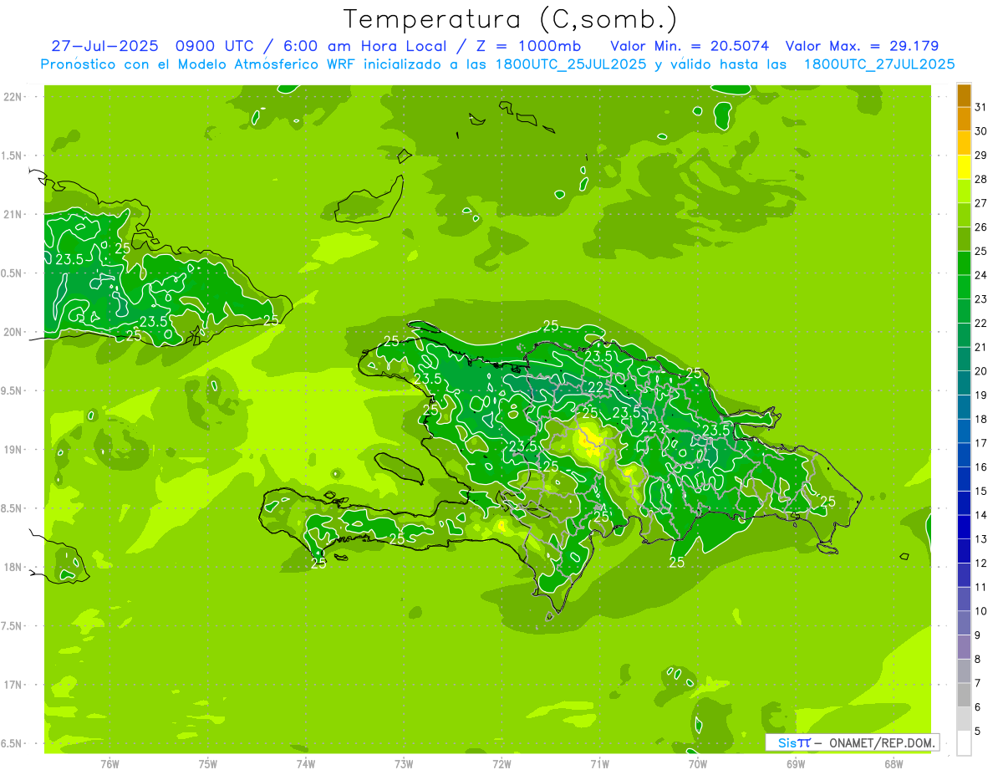Pick the dark orange legend band above 31
This screenshot has width=1003, height=775.
point(964,95)
